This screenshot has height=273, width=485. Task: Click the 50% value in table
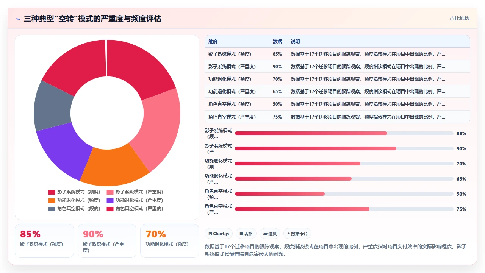point(277,104)
